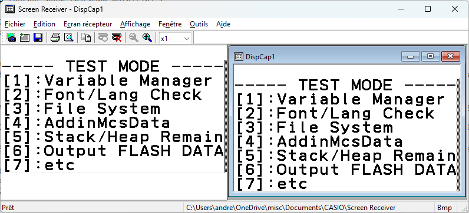The width and height of the screenshot is (469, 213).
Task: Maximize the DispCap1 child window
Action: (431, 56)
